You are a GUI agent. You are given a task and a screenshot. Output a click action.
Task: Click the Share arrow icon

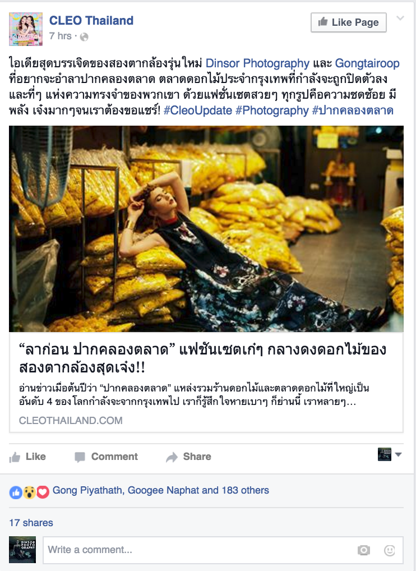point(172,457)
